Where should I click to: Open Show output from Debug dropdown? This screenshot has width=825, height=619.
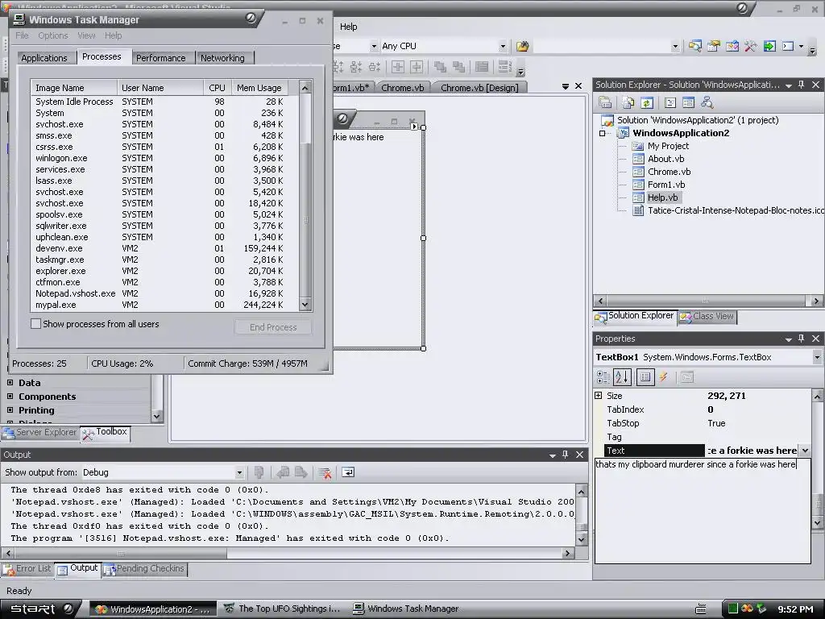click(239, 472)
